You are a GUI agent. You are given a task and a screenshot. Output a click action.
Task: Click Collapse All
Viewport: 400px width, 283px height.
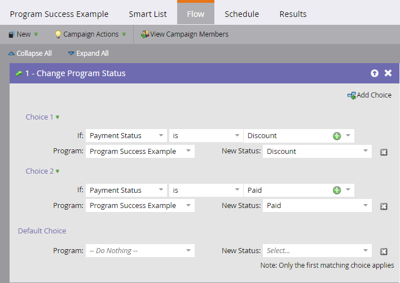point(30,54)
